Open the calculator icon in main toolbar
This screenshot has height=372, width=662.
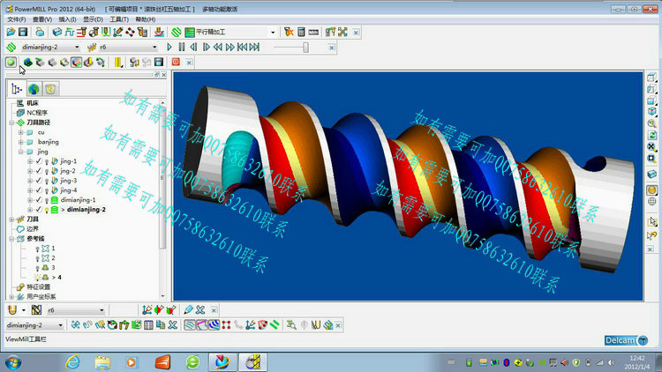[301, 32]
